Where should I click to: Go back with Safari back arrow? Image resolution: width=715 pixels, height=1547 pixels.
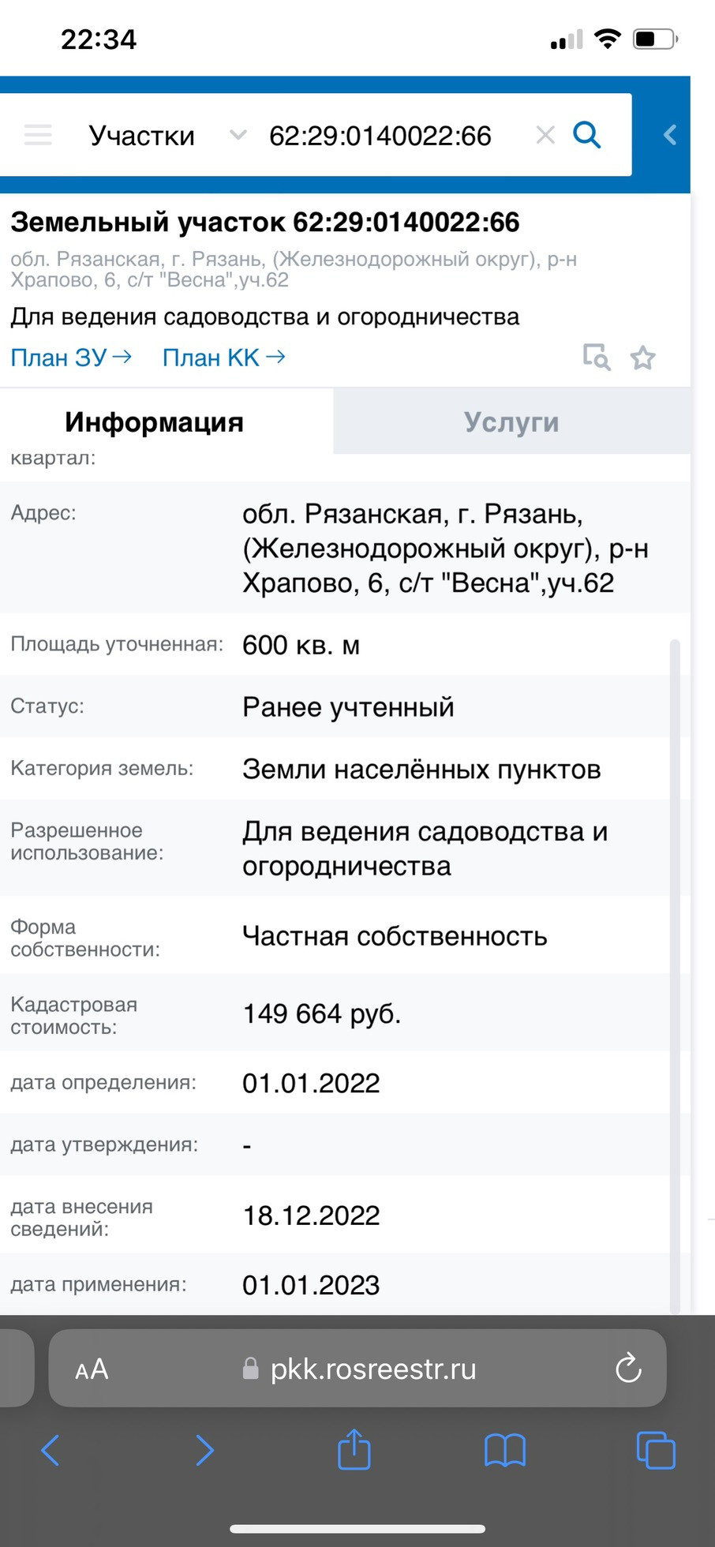(51, 1450)
